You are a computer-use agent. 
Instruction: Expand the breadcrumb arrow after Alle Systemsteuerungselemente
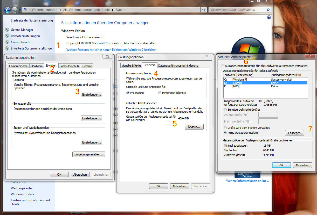[x=113, y=10]
